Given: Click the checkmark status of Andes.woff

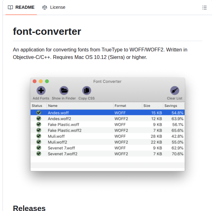Looking at the screenshot, I should tap(39, 113).
